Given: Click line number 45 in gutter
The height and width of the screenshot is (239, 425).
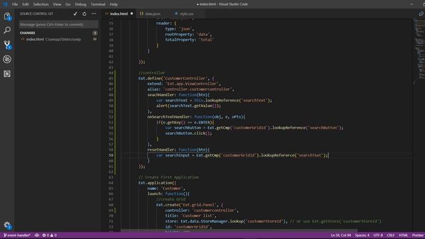Looking at the screenshot, I should coord(111,78).
